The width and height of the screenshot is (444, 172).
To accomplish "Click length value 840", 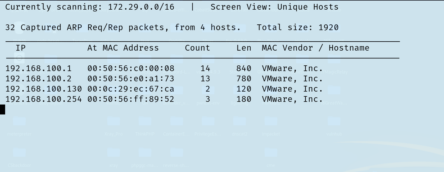I will 244,68.
